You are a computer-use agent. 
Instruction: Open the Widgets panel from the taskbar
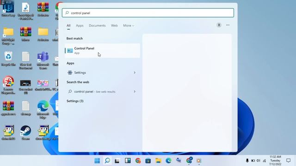click(128, 160)
